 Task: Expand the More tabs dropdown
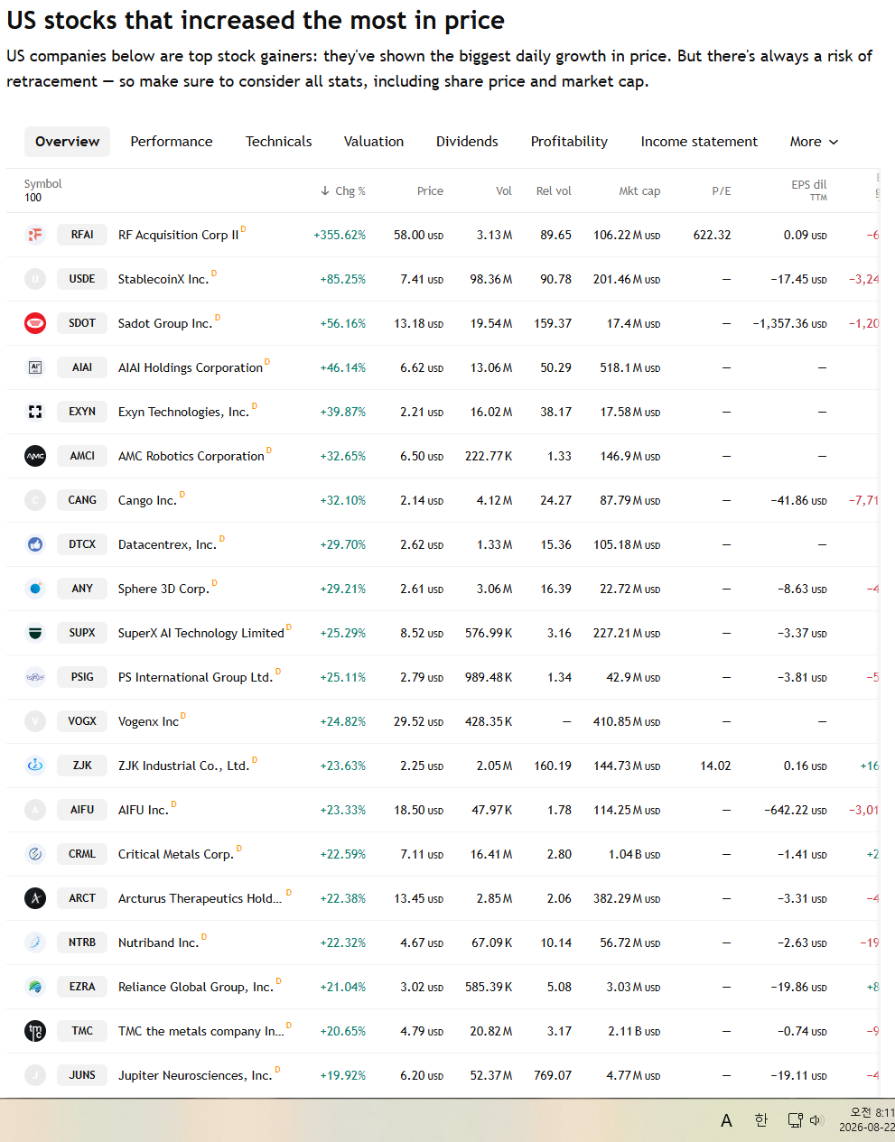click(814, 142)
